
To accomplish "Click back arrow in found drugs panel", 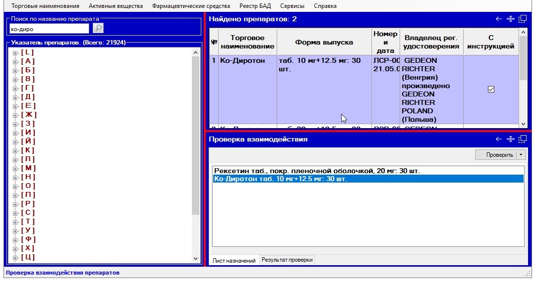I will (x=499, y=19).
